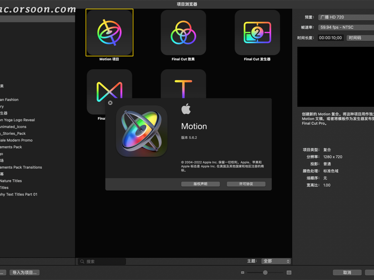374x280 pixels.
Task: Open the Final Cut 效果 template icon
Action: tap(183, 32)
